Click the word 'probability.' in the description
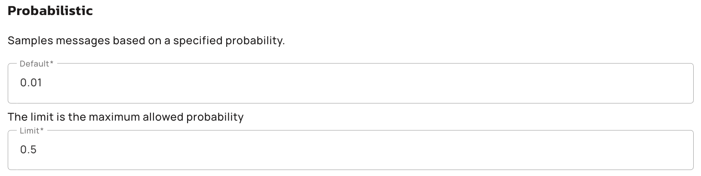This screenshot has width=701, height=176. 255,41
